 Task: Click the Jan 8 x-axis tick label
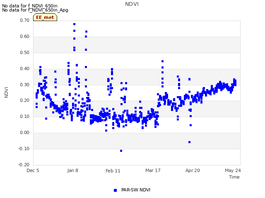[73, 170]
